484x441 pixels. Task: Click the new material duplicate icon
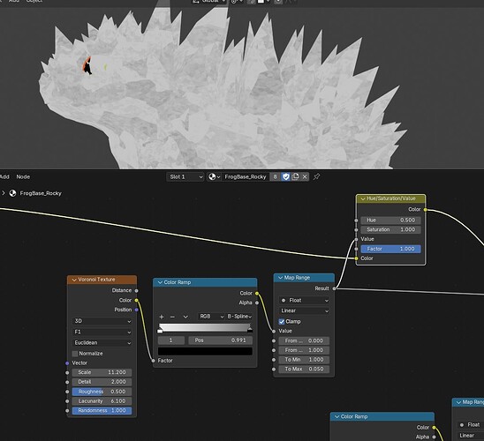[x=295, y=176]
